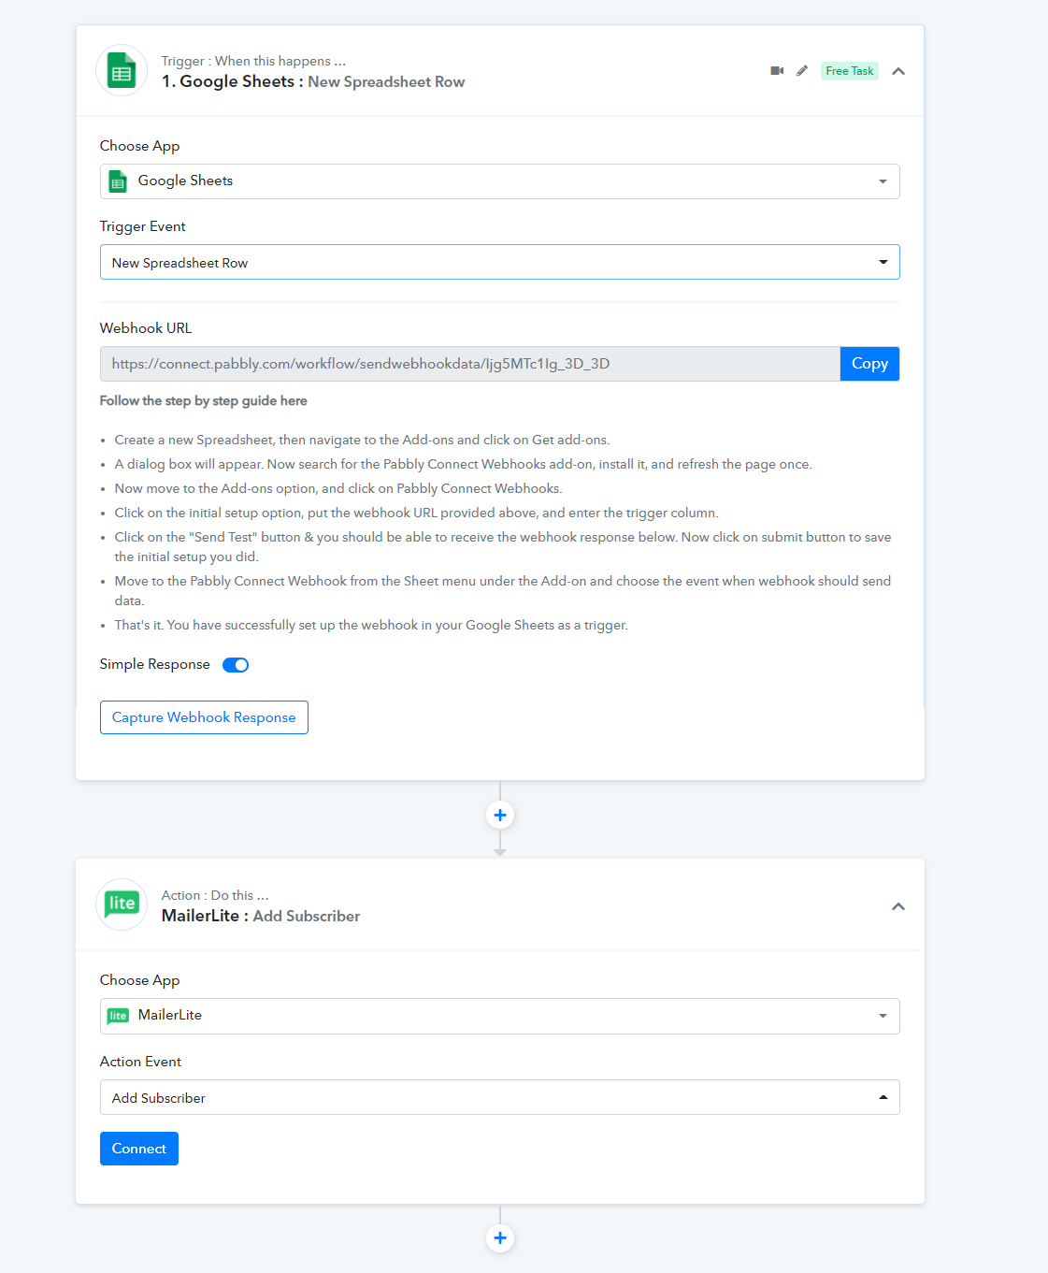Click the Google Sheets logo in trigger header
Image resolution: width=1048 pixels, height=1273 pixels.
click(x=122, y=71)
